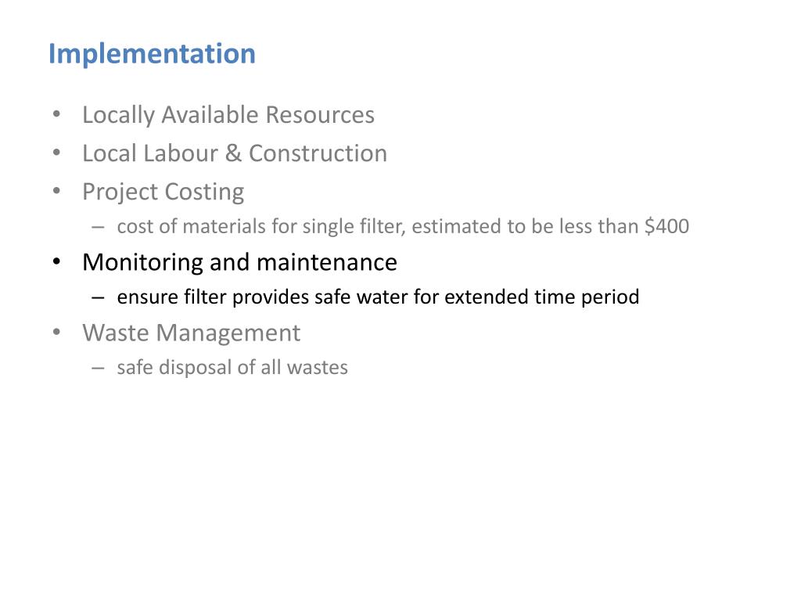
Task: Click the dash before cost of materials
Action: (x=98, y=227)
